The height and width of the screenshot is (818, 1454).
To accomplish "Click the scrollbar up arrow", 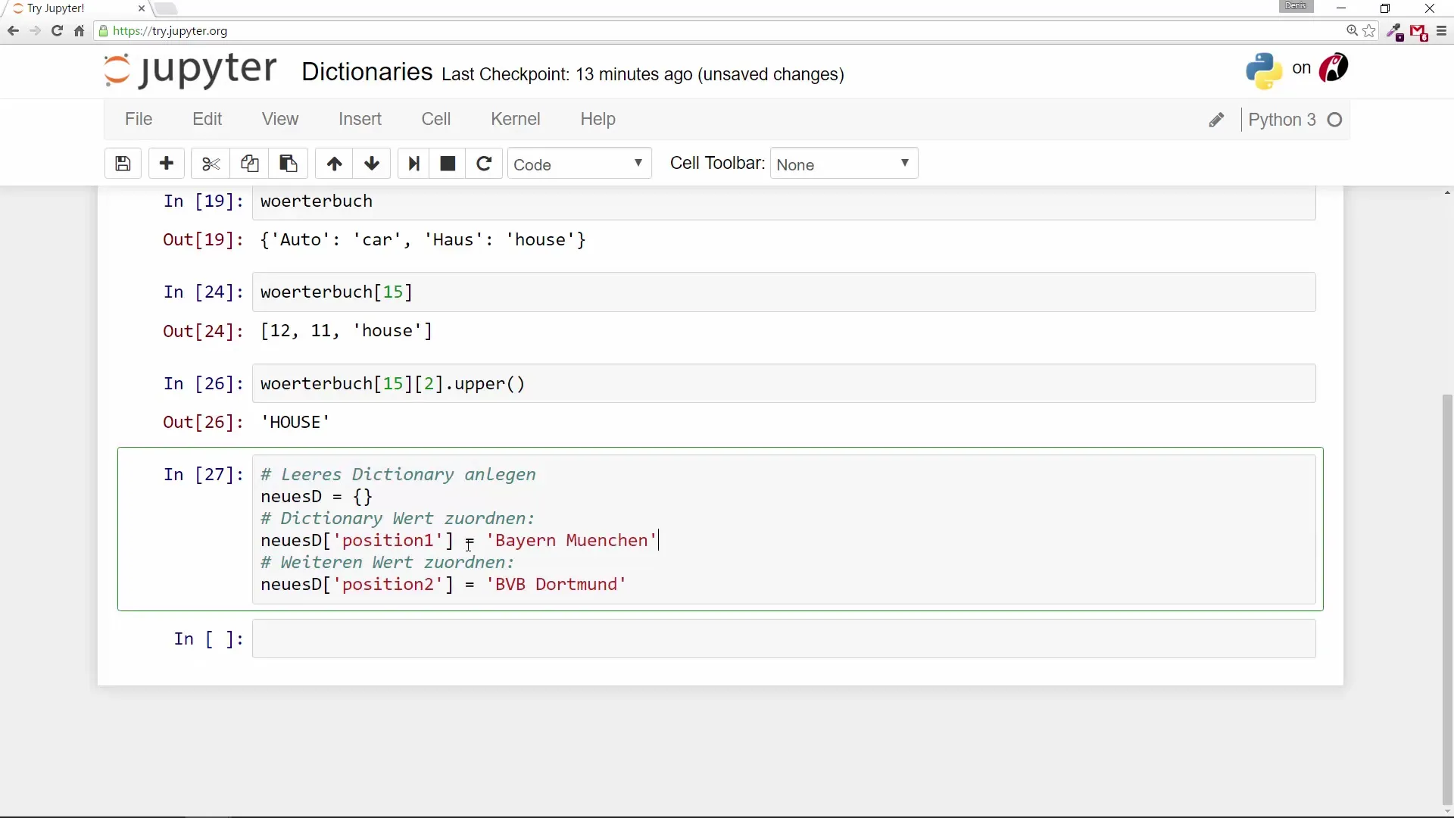I will (x=1447, y=193).
